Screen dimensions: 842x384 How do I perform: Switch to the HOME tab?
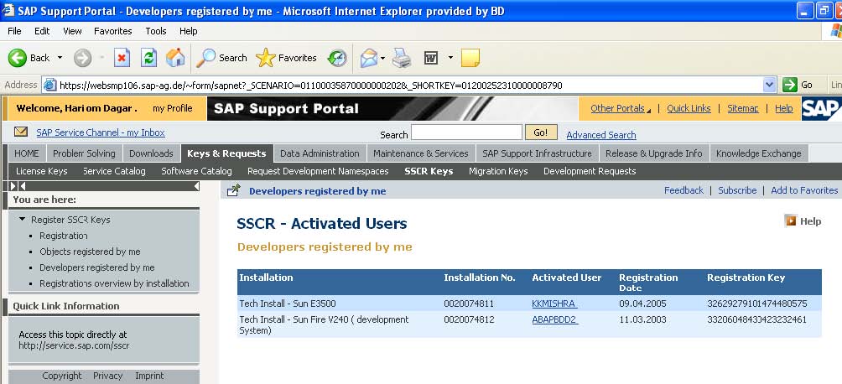[x=27, y=153]
